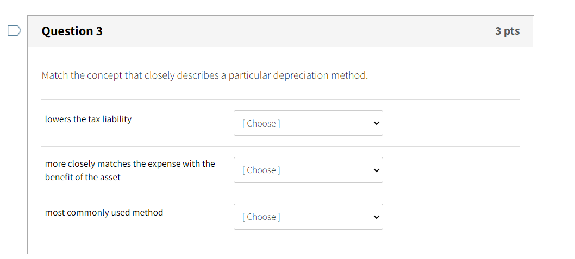This screenshot has width=575, height=259.
Task: Open dropdown for 'more closely matches the expense'
Action: tap(308, 170)
